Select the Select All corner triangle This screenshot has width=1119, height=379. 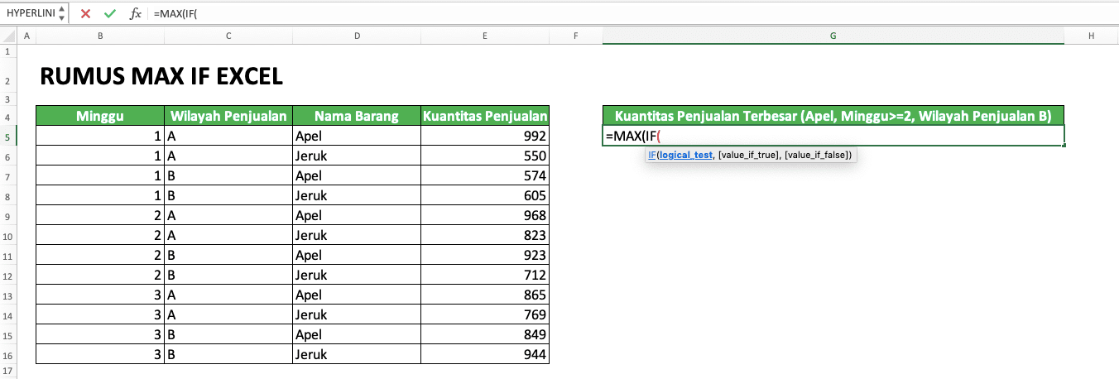(x=7, y=36)
